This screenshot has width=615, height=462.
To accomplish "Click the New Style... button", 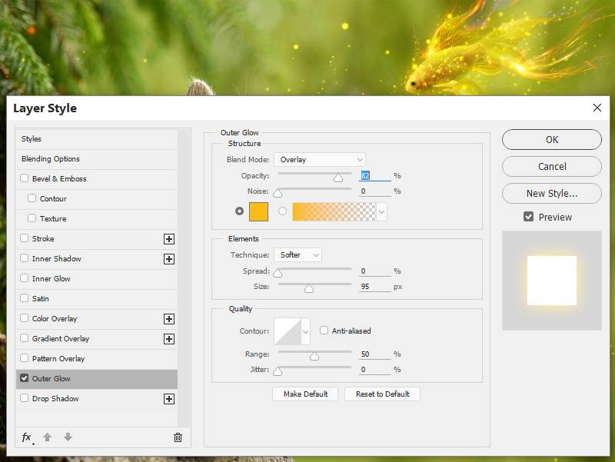I will 551,194.
